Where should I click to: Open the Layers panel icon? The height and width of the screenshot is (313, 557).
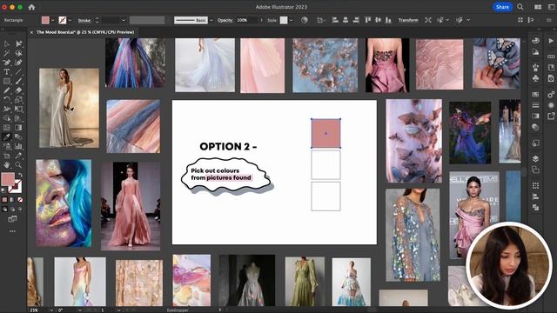536,158
